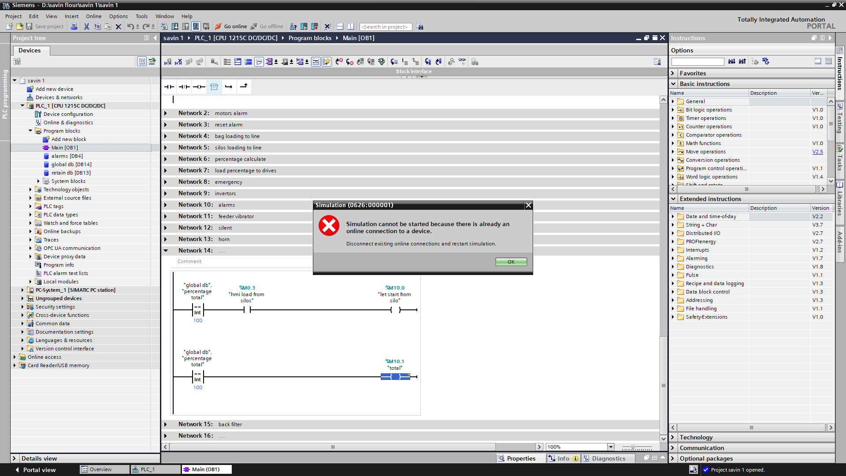
Task: Click the Compile icon in the main toolbar
Action: click(164, 26)
